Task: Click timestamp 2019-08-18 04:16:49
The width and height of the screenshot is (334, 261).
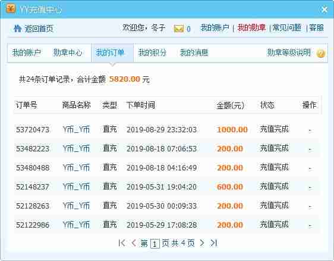Action: (162, 167)
